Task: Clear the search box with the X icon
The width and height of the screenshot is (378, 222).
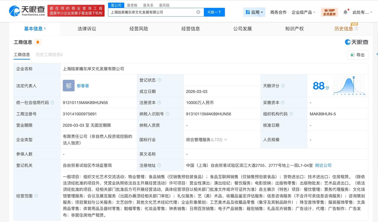Action: [198, 12]
